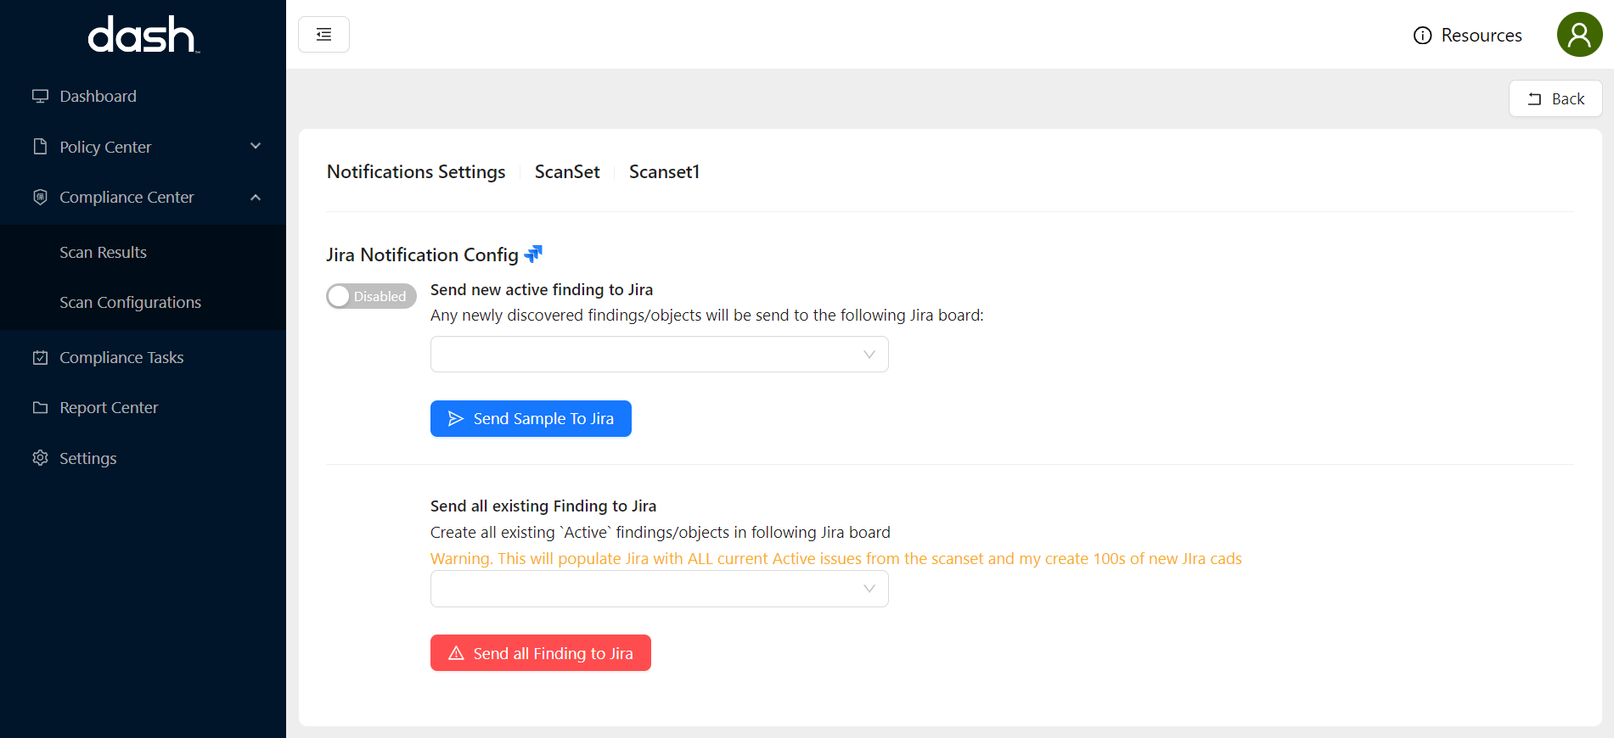Expand the Policy Center submenu chevron
The image size is (1614, 738).
click(x=256, y=146)
